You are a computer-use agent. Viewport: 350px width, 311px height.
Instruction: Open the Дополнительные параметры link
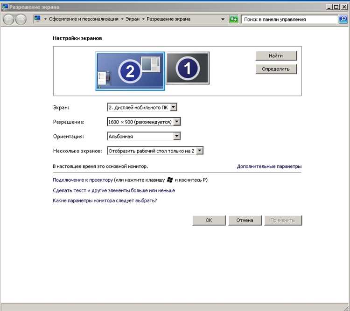[x=269, y=166]
